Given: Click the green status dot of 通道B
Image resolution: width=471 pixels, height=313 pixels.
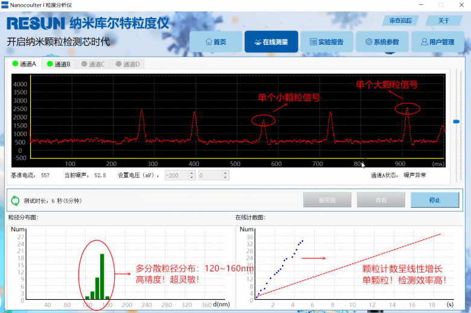Looking at the screenshot, I should (50, 64).
